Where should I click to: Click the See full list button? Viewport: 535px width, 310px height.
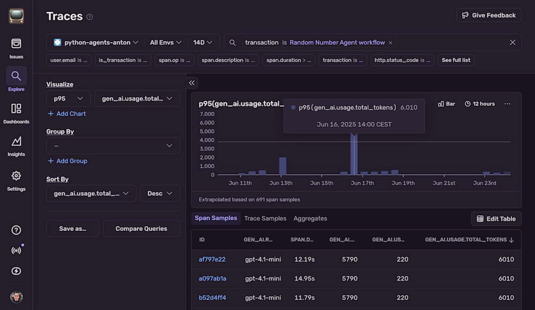click(x=456, y=60)
